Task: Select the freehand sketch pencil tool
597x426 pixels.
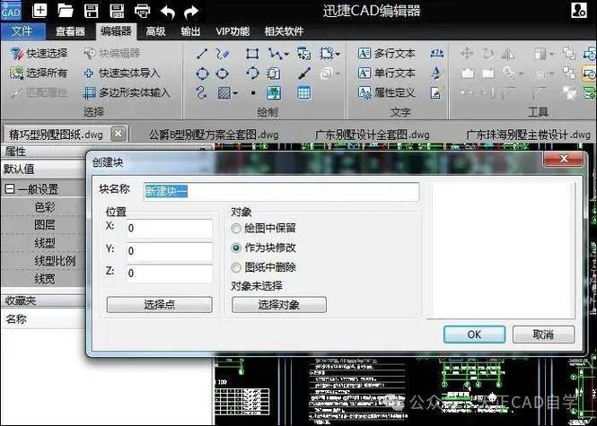Action: 223,54
